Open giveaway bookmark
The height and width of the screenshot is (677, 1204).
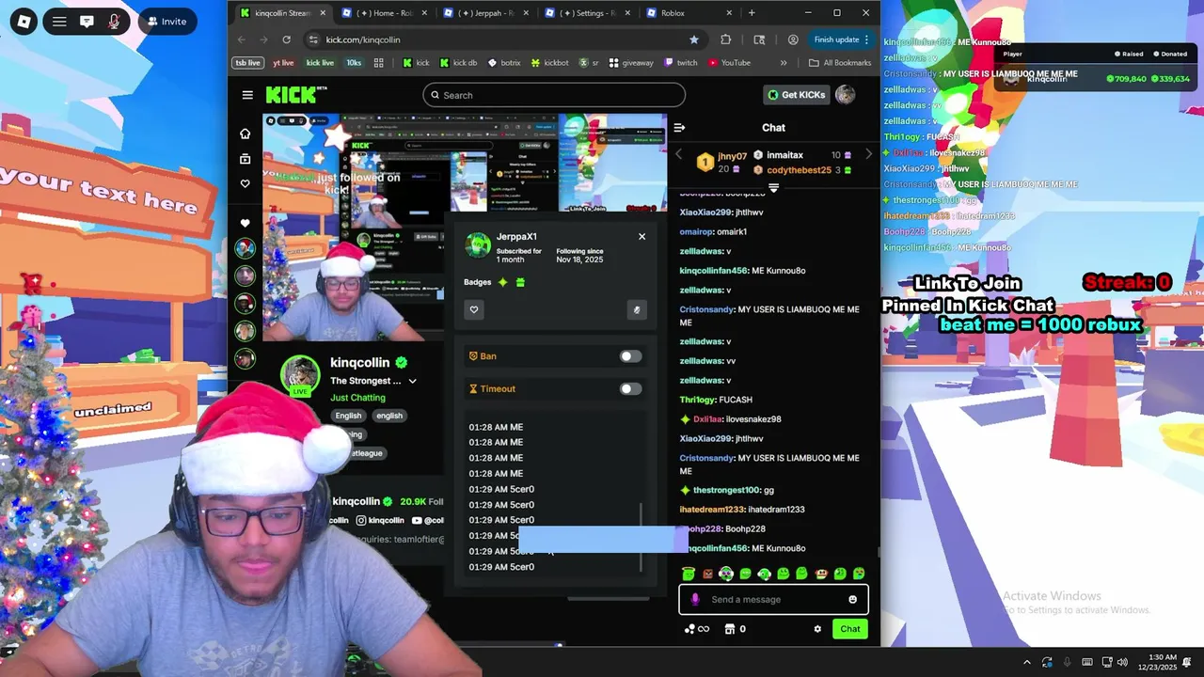pyautogui.click(x=631, y=63)
